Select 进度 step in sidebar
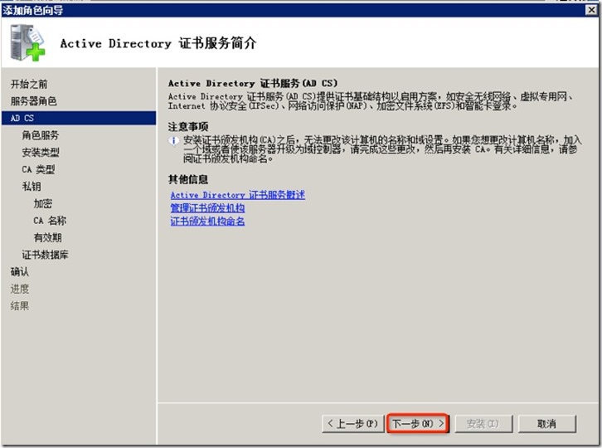602x448 pixels. coord(20,289)
